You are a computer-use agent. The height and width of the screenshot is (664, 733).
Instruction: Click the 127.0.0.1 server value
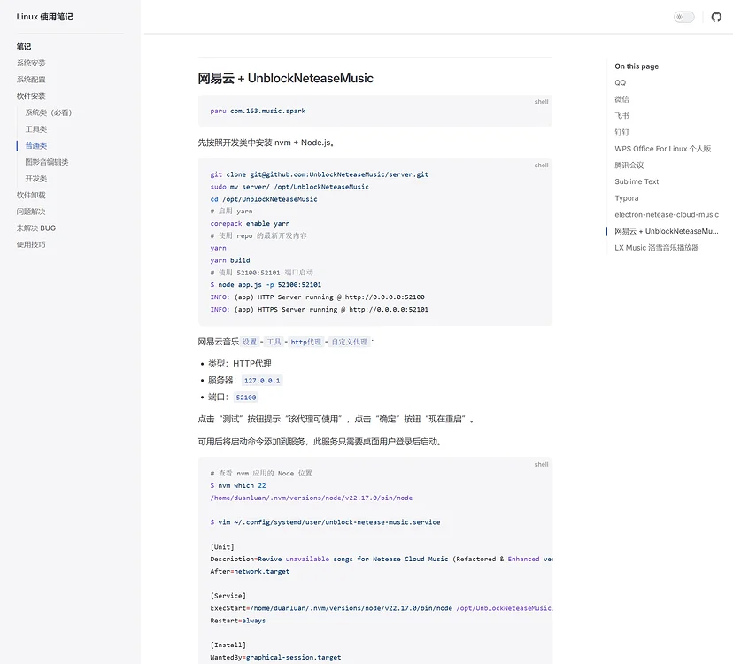pos(262,381)
